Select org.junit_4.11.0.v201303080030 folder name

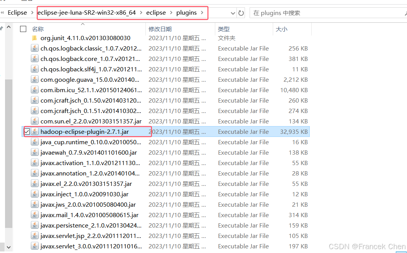85,38
